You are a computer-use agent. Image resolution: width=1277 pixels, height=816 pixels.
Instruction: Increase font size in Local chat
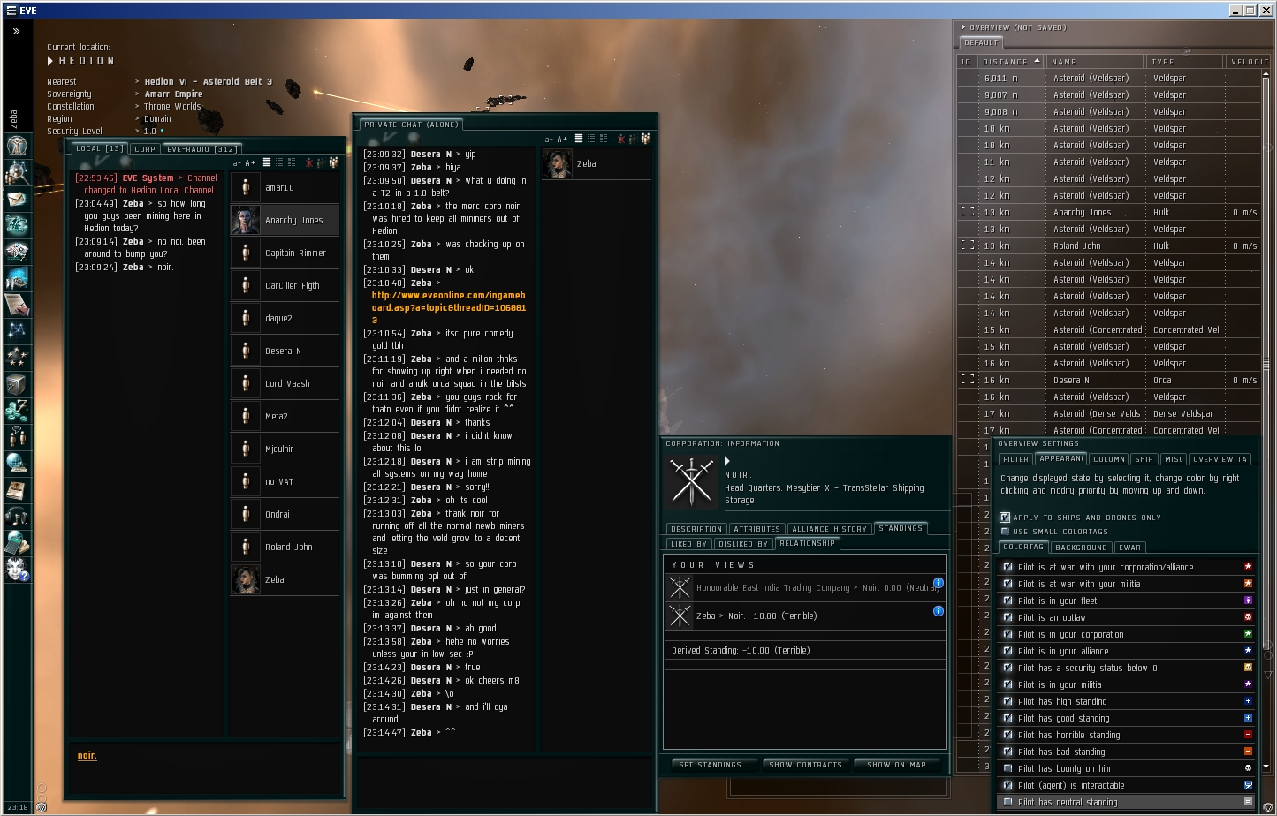pos(250,162)
